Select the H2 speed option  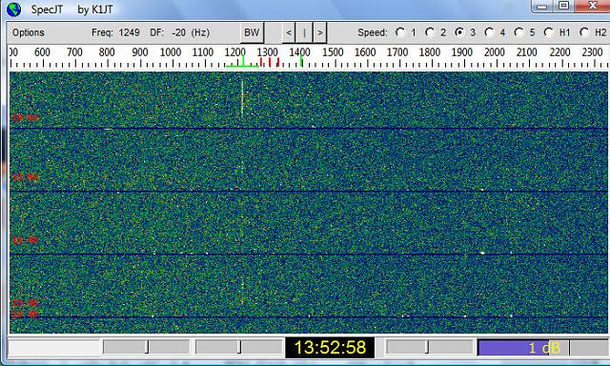(584, 32)
